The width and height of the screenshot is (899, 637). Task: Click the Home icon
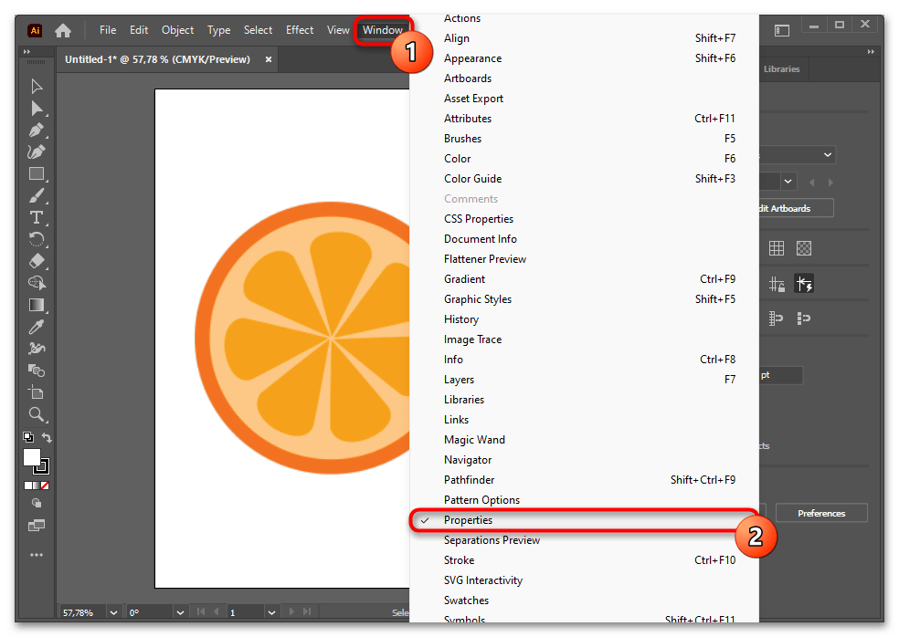[63, 30]
